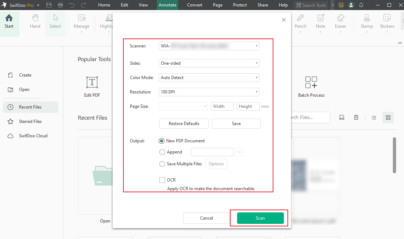The image size is (404, 239).
Task: Click Restore Defaults in the dialog
Action: 184,124
